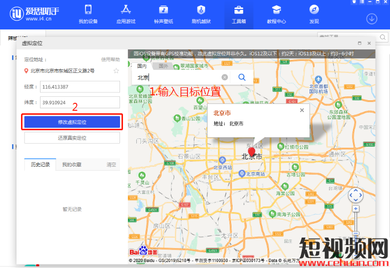
Task: Clear the map search text
Action: click(224, 77)
